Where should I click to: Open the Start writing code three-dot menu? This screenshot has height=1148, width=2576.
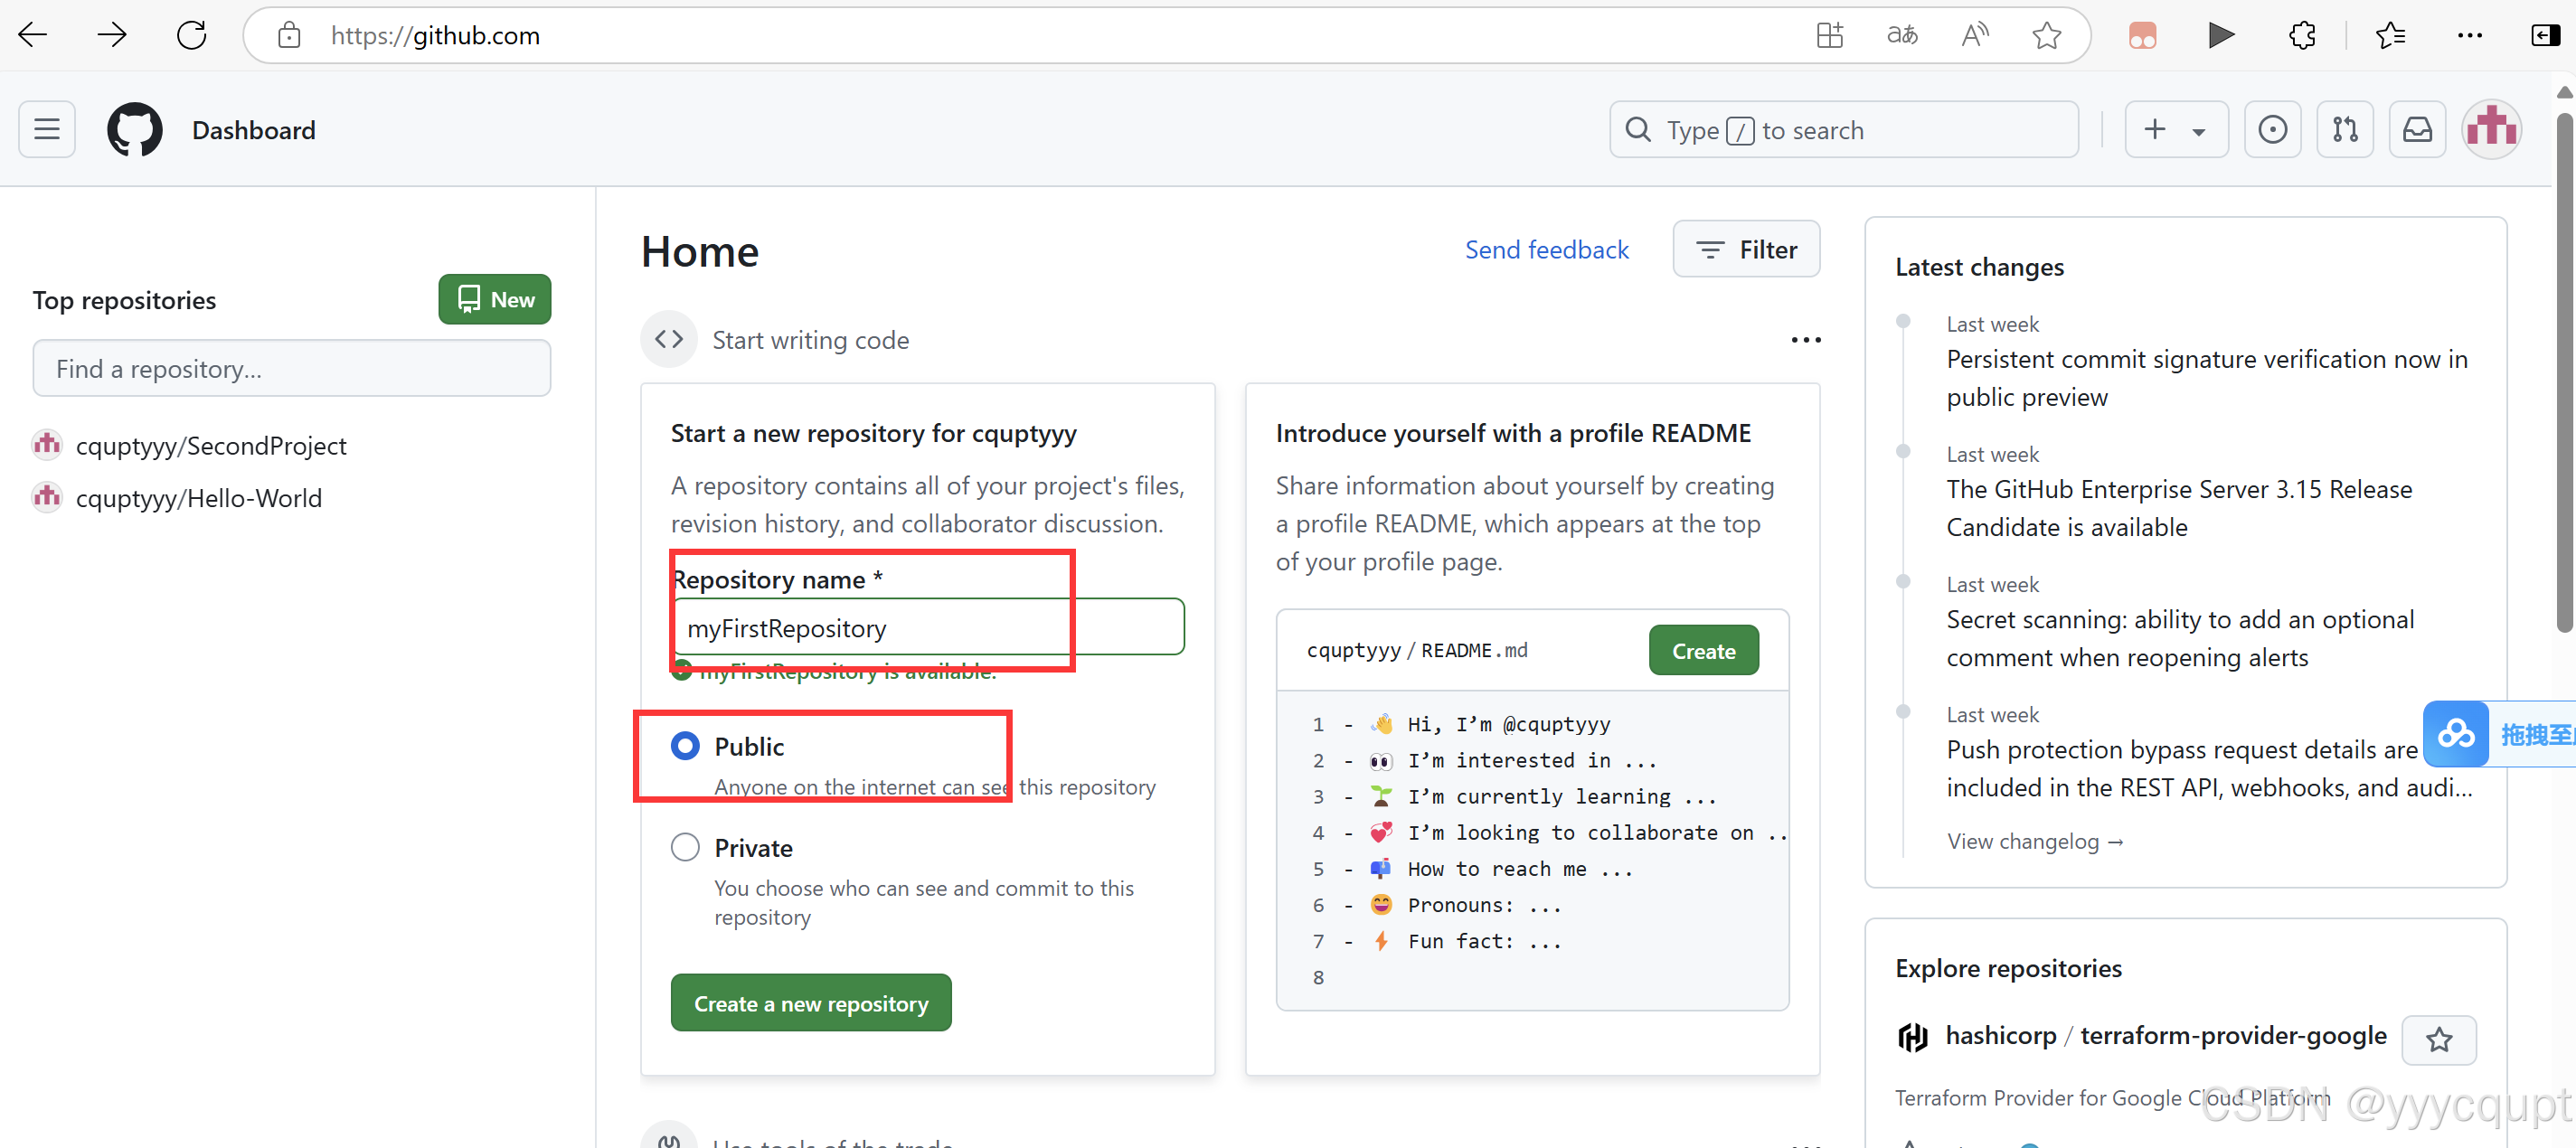(x=1805, y=340)
